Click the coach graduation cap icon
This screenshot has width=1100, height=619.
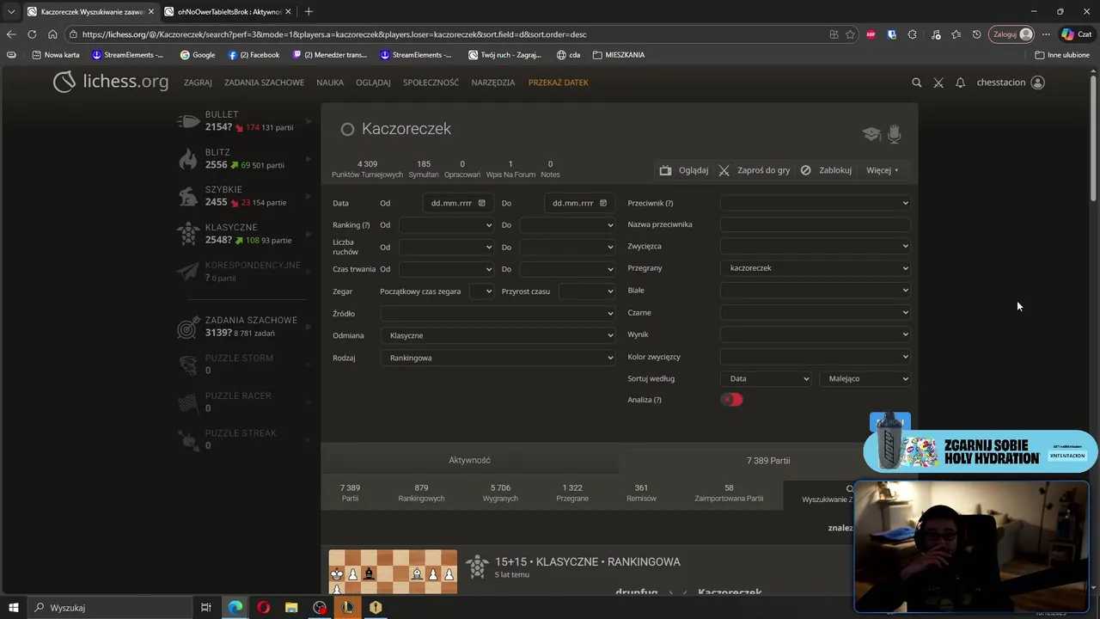pos(871,134)
